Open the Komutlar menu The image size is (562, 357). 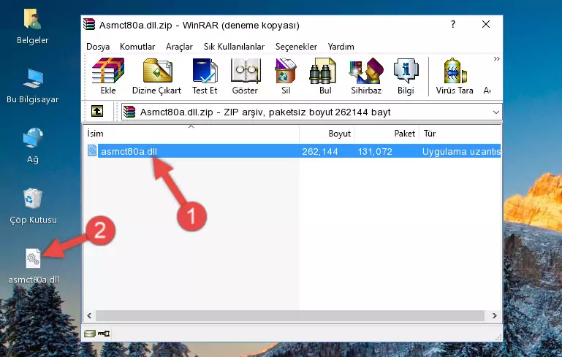click(137, 47)
